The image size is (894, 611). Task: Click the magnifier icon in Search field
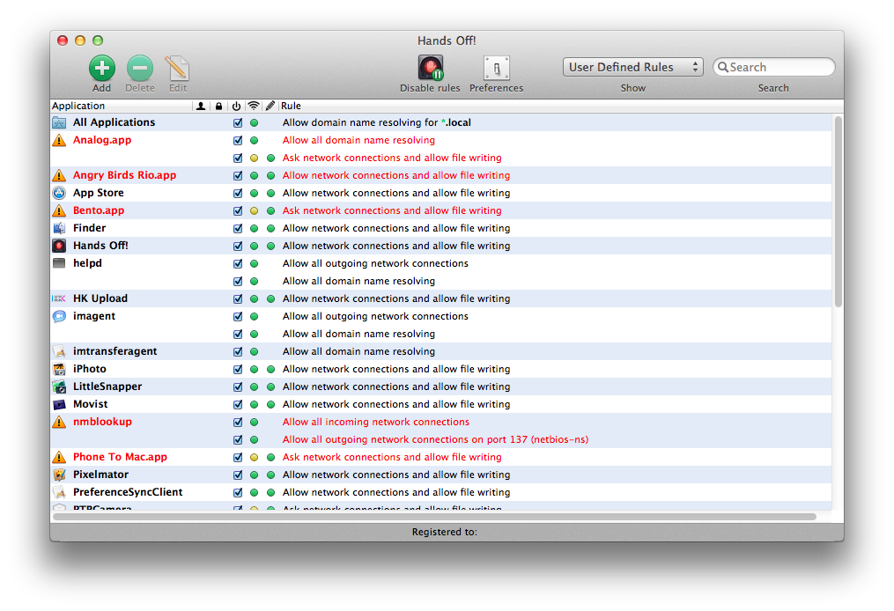(x=722, y=67)
